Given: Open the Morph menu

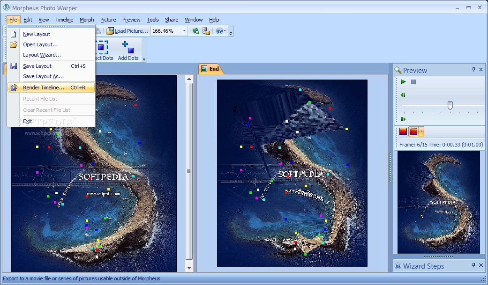Looking at the screenshot, I should (x=87, y=20).
